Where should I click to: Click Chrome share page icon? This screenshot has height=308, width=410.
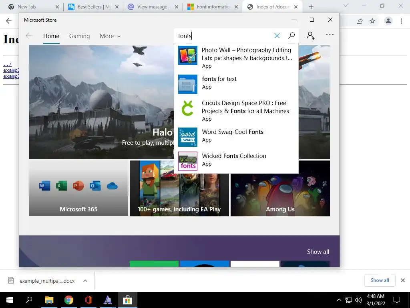pyautogui.click(x=360, y=21)
